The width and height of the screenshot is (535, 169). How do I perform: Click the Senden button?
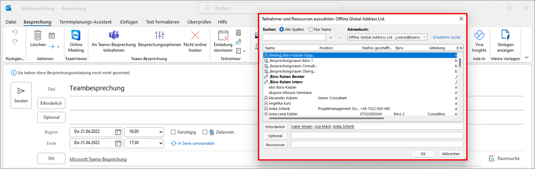[x=21, y=95]
